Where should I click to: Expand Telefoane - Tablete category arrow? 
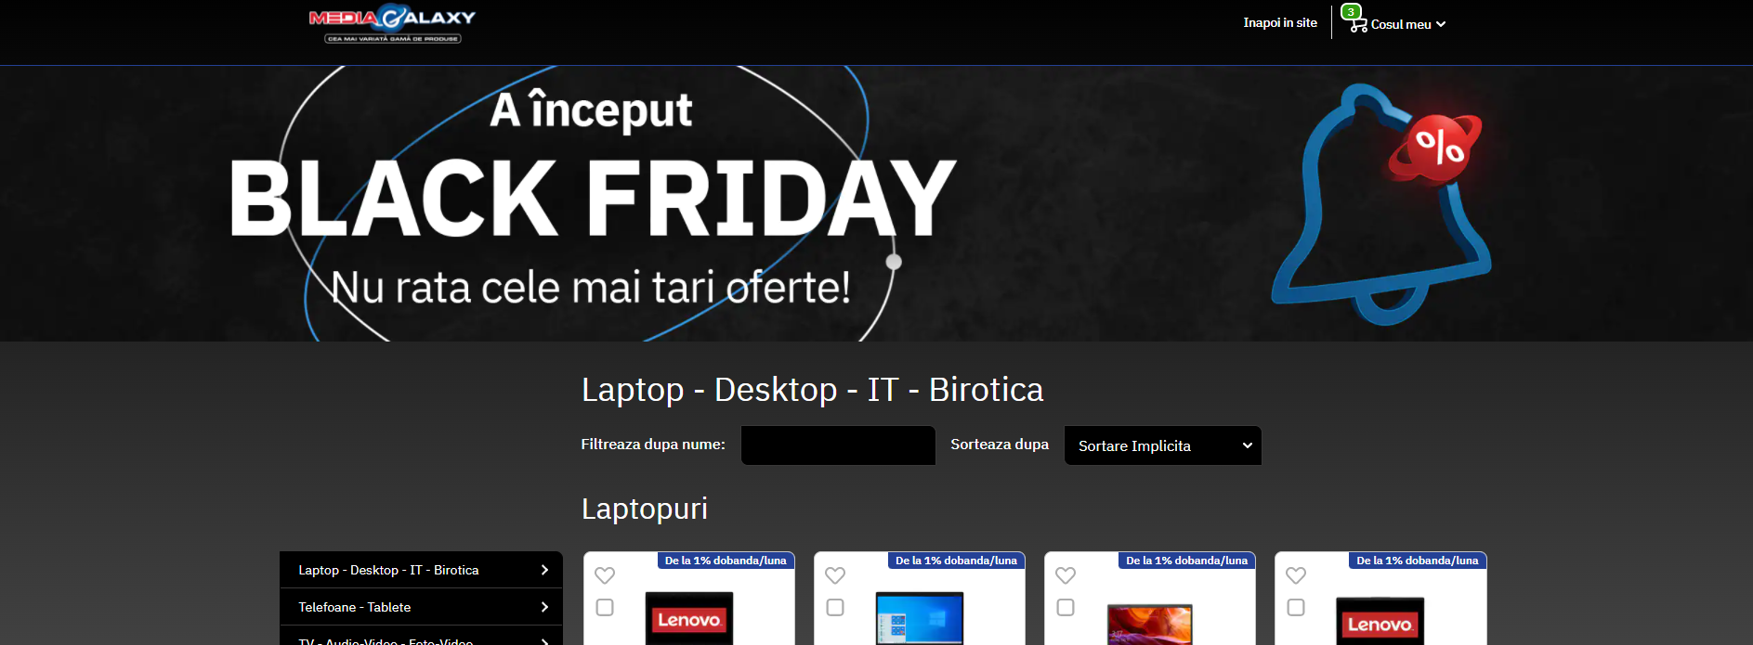coord(544,607)
